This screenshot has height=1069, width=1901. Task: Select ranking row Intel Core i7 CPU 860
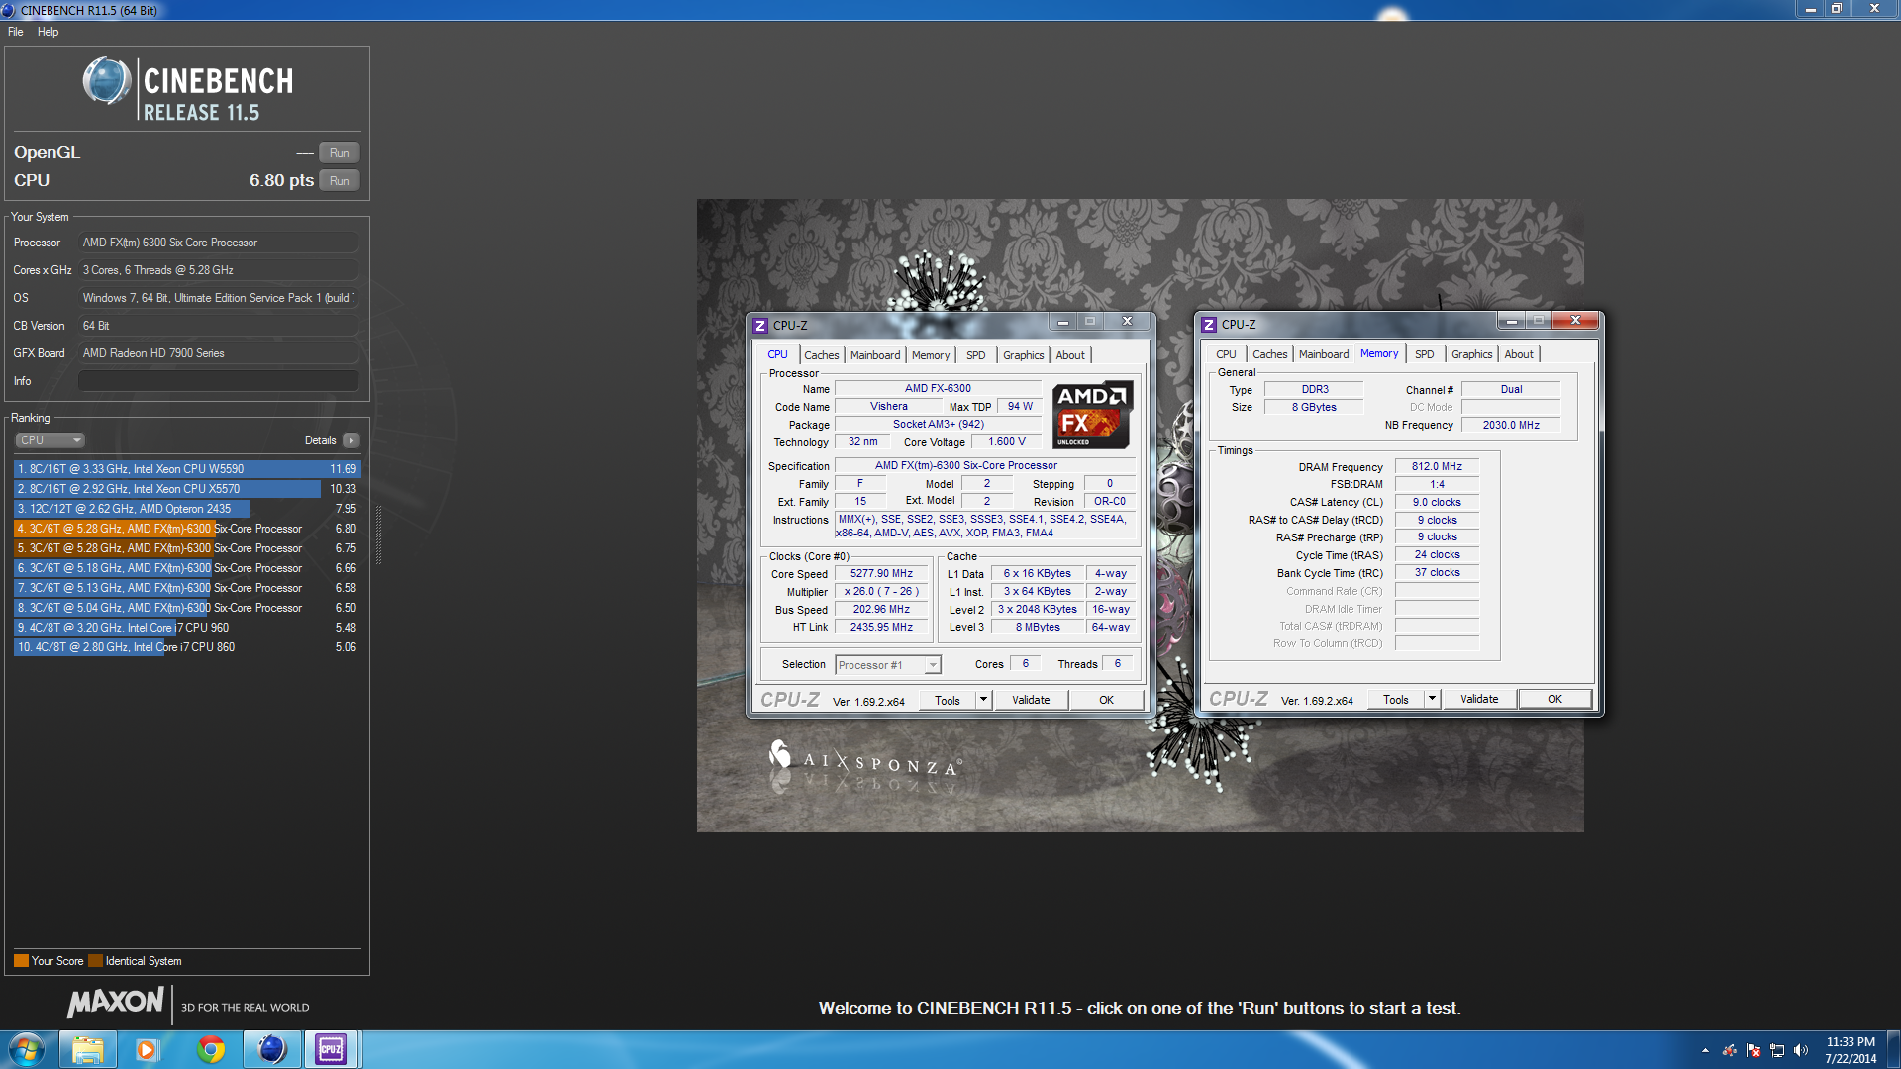point(187,647)
